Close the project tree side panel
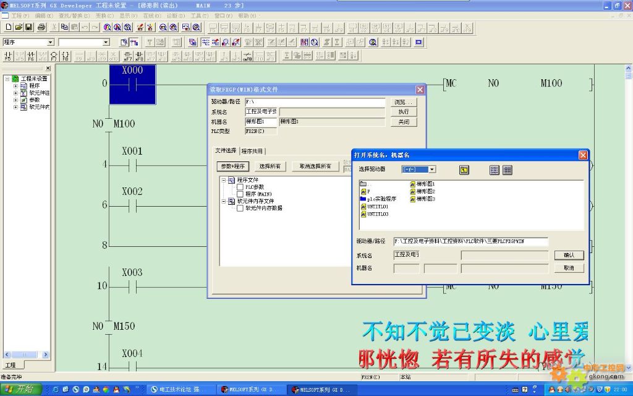Image resolution: width=633 pixels, height=396 pixels. click(x=48, y=68)
